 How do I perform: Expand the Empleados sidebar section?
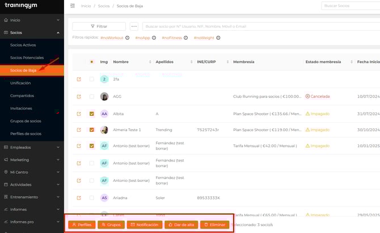coord(32,147)
